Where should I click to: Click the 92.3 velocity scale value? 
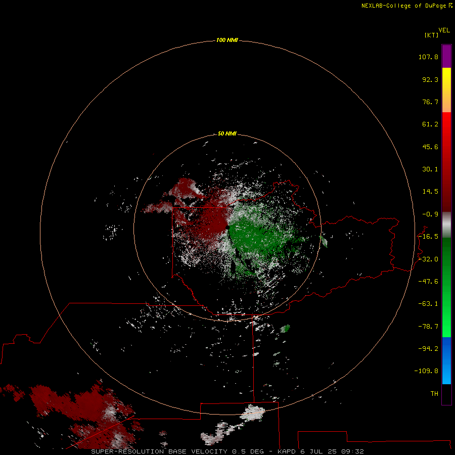tap(430, 79)
